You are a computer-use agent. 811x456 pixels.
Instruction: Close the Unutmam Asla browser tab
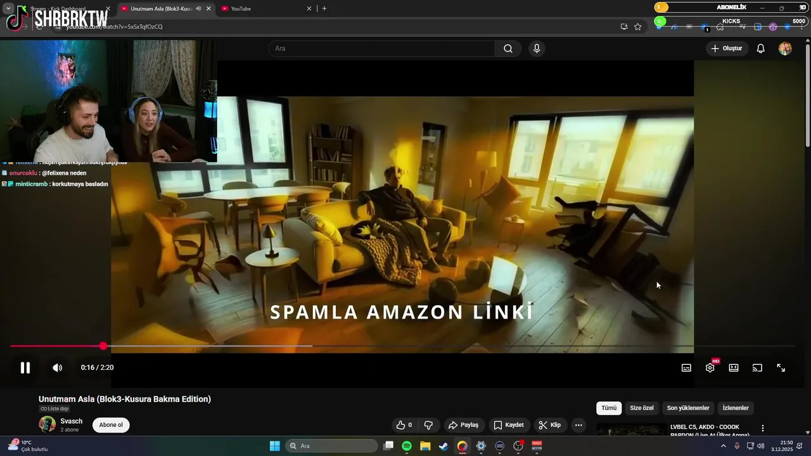(208, 9)
